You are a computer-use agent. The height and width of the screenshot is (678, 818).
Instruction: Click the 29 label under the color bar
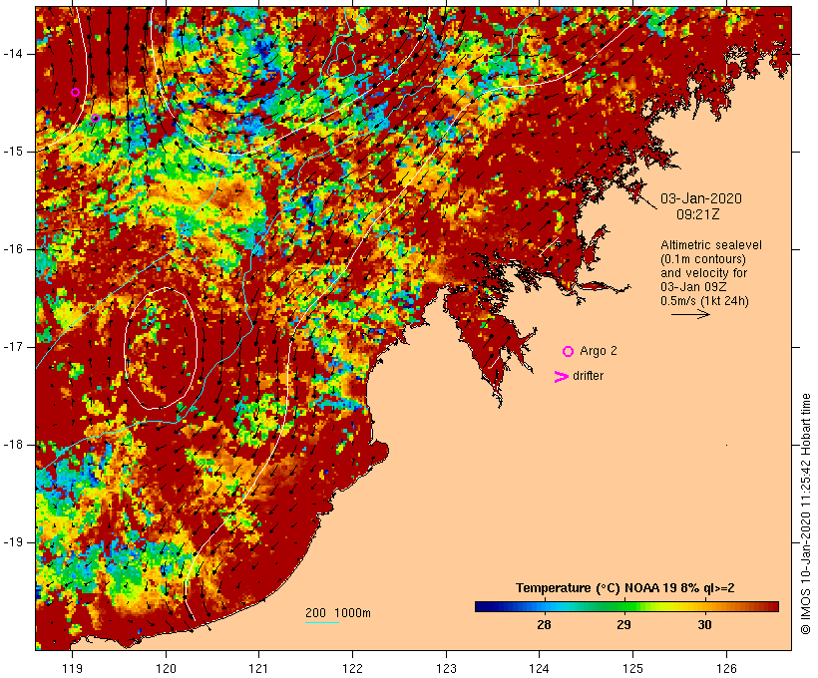(623, 624)
